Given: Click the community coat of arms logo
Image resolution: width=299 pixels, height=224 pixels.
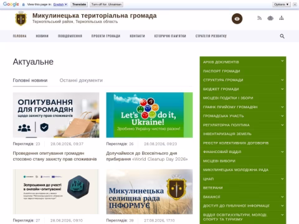Looking at the screenshot, I should (x=21, y=19).
